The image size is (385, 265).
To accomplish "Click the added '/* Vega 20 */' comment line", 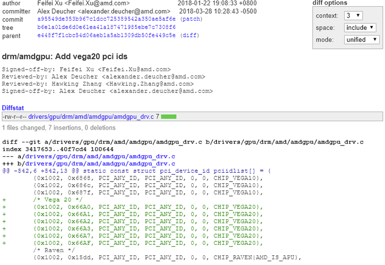I will (54, 199).
